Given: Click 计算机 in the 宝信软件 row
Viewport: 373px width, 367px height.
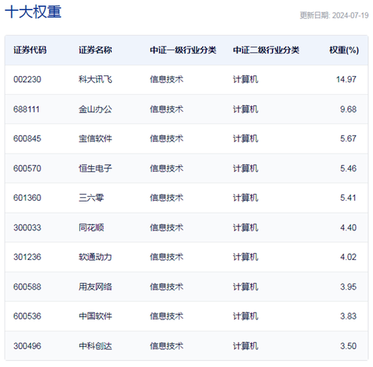Looking at the screenshot, I should 246,138.
